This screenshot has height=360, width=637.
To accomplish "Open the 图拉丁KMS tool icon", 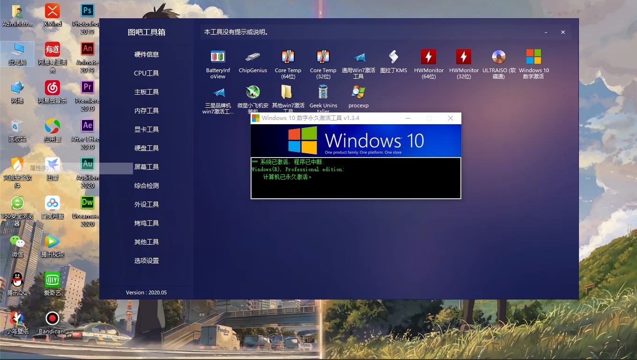I will [x=393, y=57].
